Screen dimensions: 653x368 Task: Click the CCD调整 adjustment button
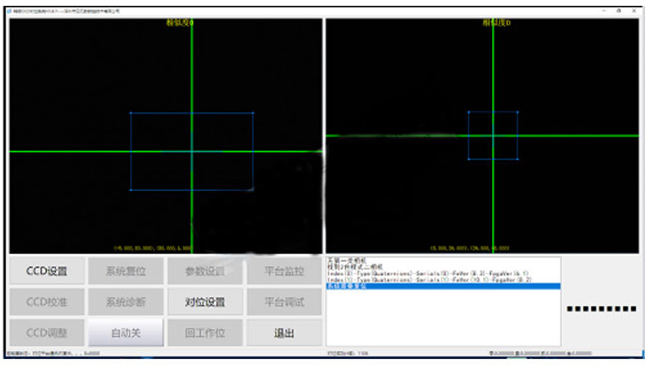click(46, 333)
